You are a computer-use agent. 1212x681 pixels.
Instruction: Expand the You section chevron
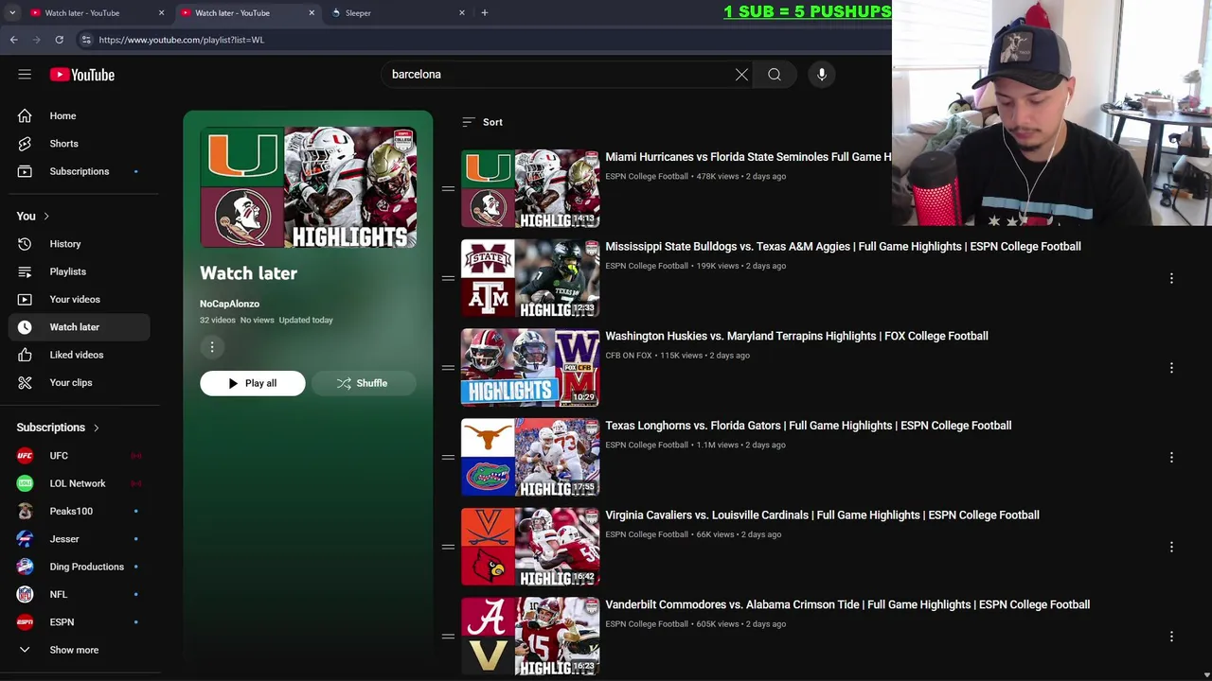pyautogui.click(x=45, y=217)
